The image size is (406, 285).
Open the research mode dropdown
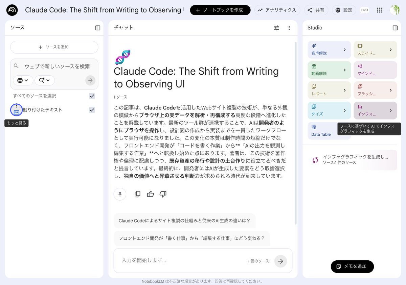[x=44, y=80]
